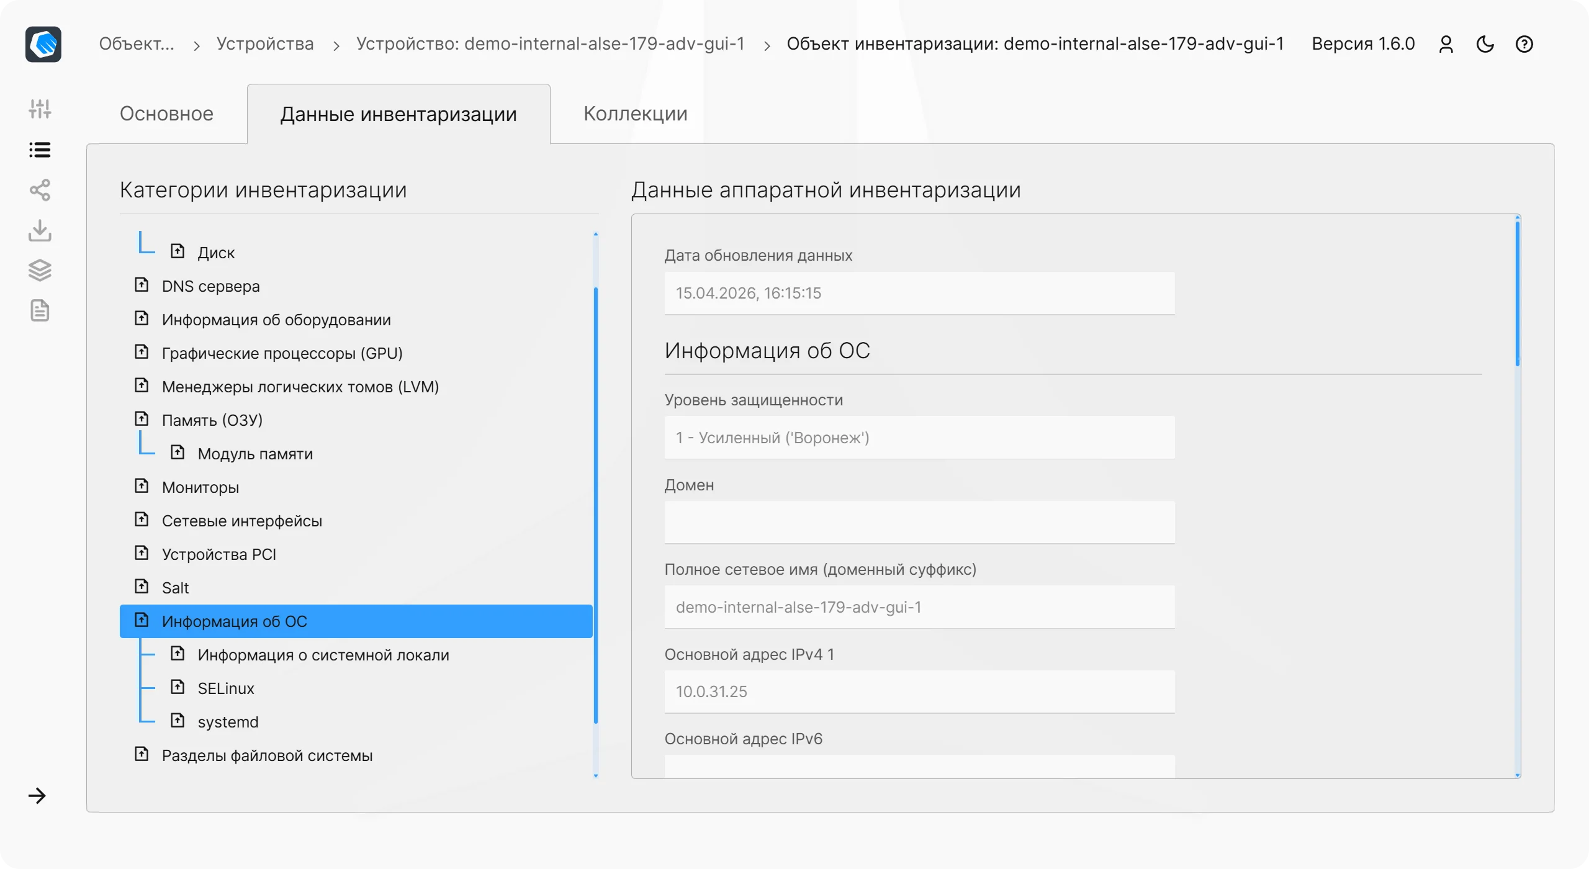Image resolution: width=1589 pixels, height=869 pixels.
Task: Click the icon next to DNS сервера
Action: pos(142,285)
